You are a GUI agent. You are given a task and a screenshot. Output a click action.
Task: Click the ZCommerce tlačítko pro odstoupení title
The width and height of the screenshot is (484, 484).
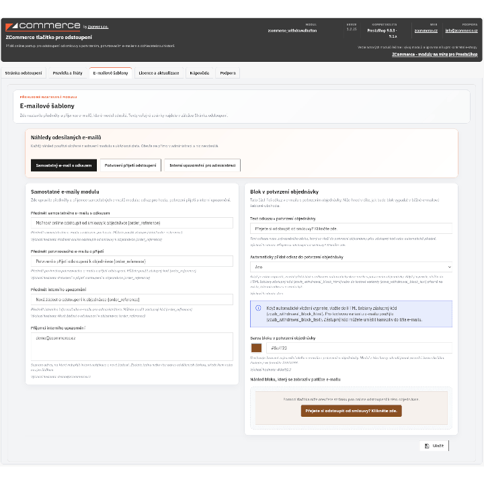pyautogui.click(x=49, y=38)
